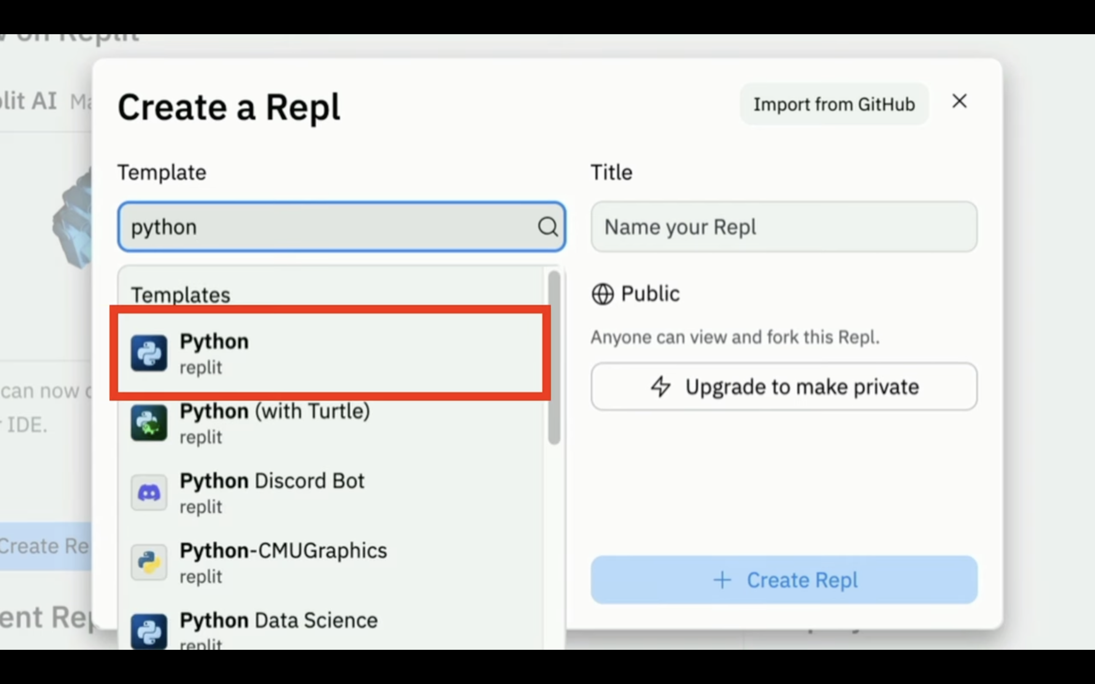Select the Python template icon
Viewport: 1095px width, 684px height.
coord(149,353)
